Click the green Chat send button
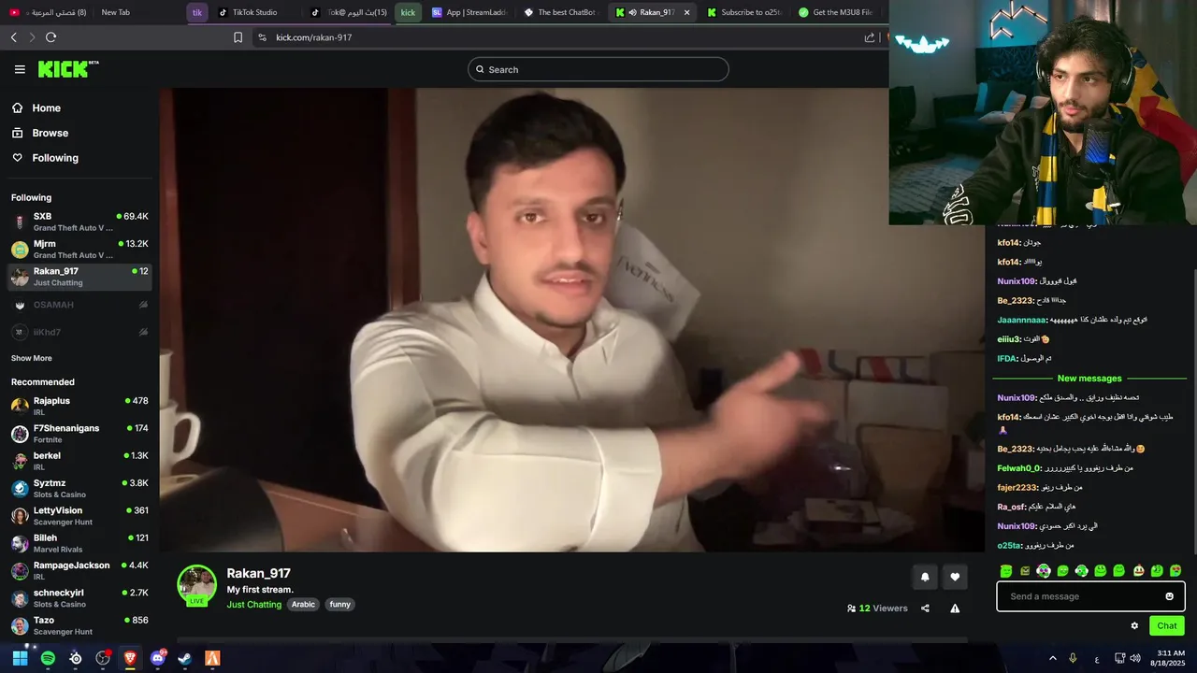 [1166, 626]
